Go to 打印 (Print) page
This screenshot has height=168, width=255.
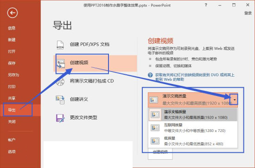coord(12,87)
